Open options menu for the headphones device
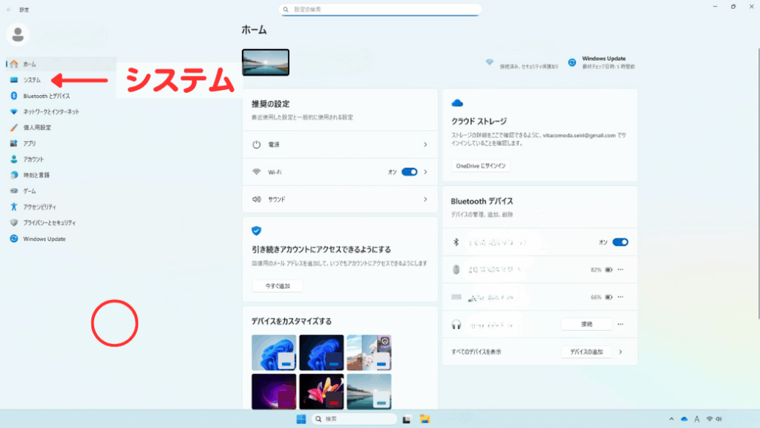Image resolution: width=760 pixels, height=428 pixels. (x=620, y=324)
